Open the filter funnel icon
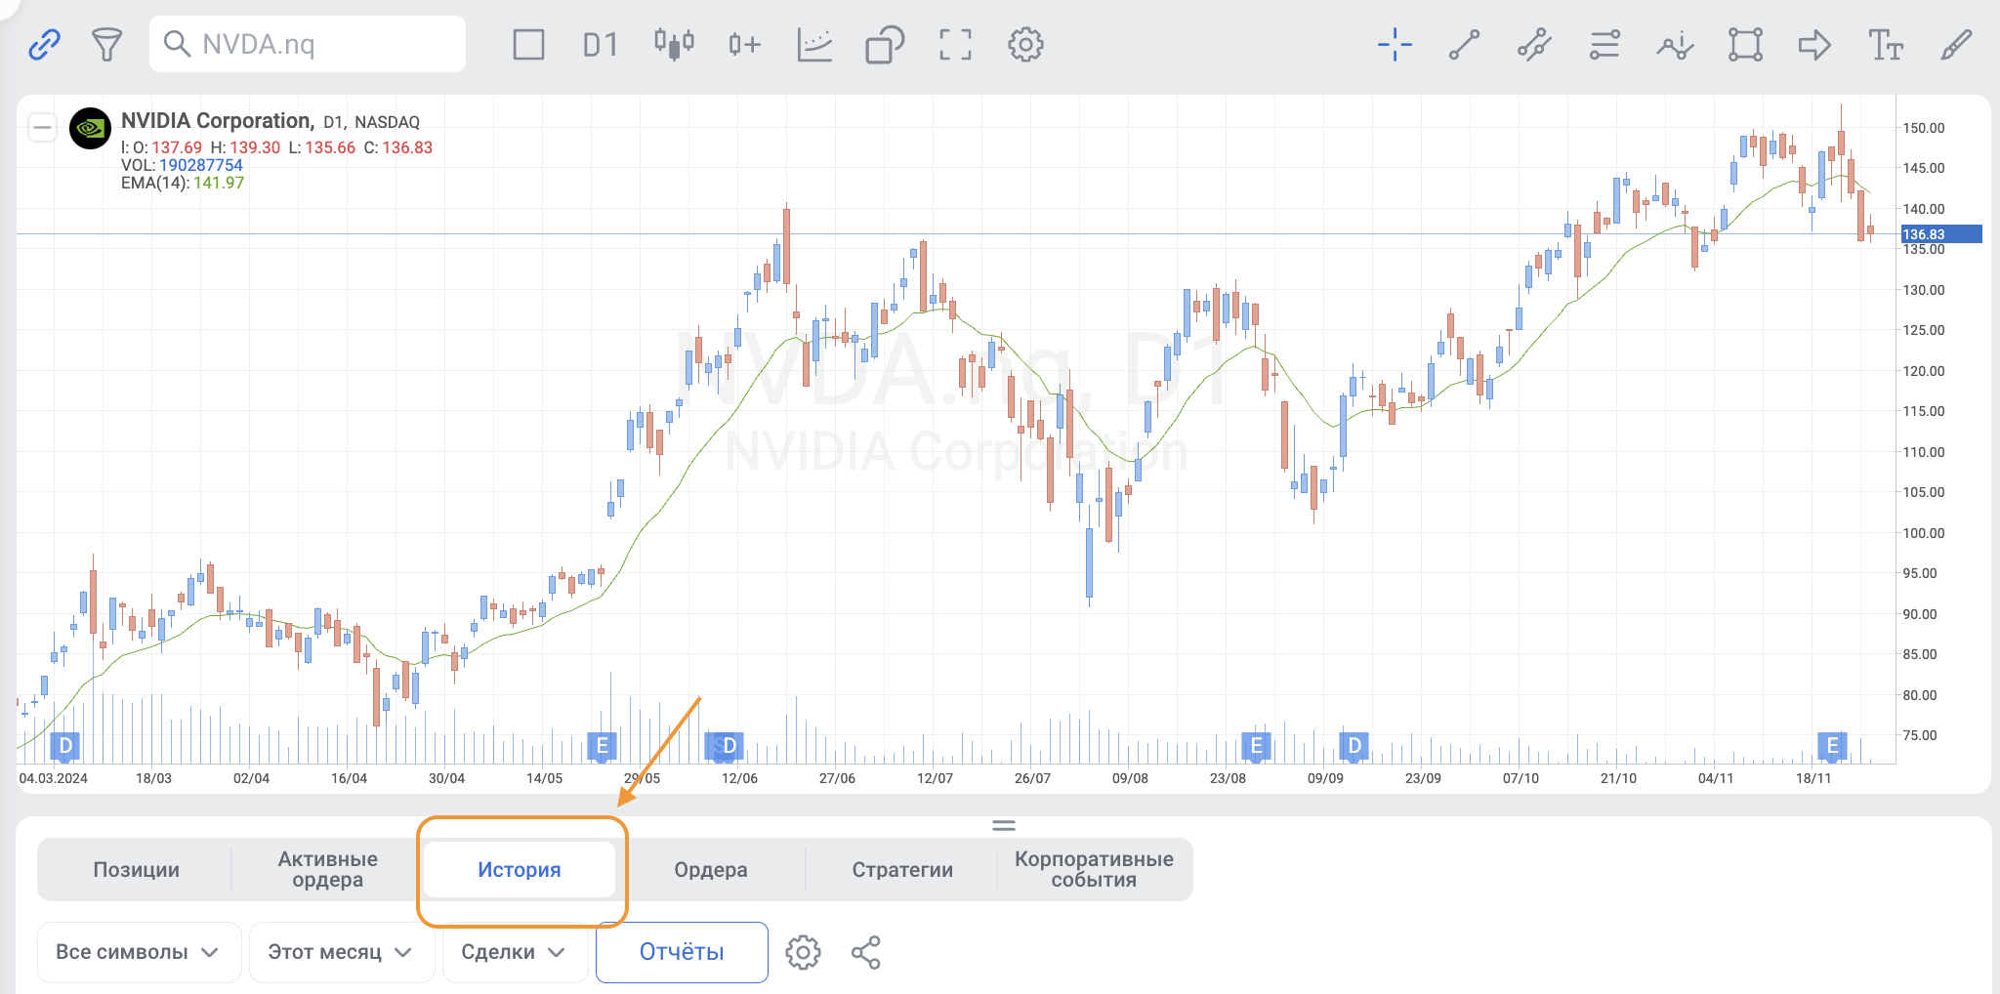Viewport: 2000px width, 994px height. point(106,45)
